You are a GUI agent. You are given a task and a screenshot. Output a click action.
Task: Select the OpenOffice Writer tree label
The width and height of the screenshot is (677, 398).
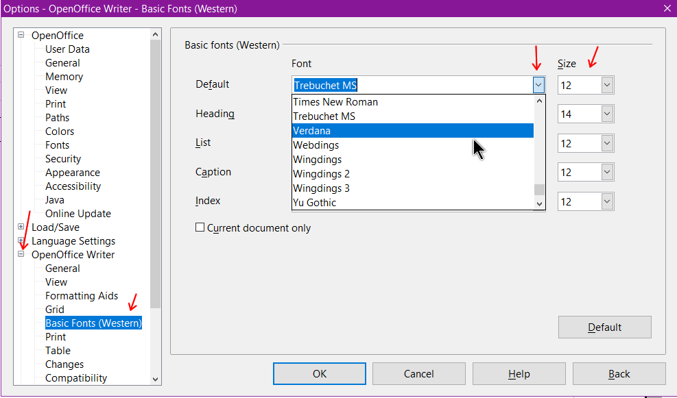pyautogui.click(x=73, y=255)
